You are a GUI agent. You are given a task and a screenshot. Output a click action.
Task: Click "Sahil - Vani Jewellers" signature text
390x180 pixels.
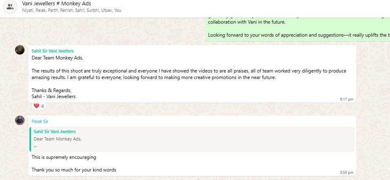point(53,97)
